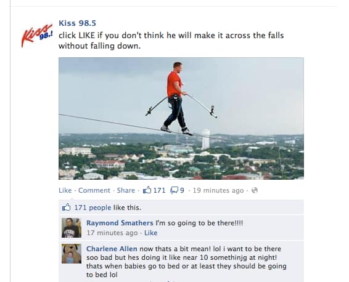The width and height of the screenshot is (349, 282).
Task: Like the Kiss 98.5 post
Action: point(65,190)
